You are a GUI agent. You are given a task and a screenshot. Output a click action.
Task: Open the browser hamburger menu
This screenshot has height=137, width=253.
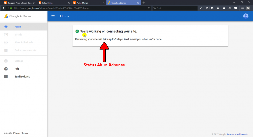[242, 8]
